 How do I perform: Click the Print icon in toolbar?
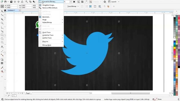tap(22, 2)
